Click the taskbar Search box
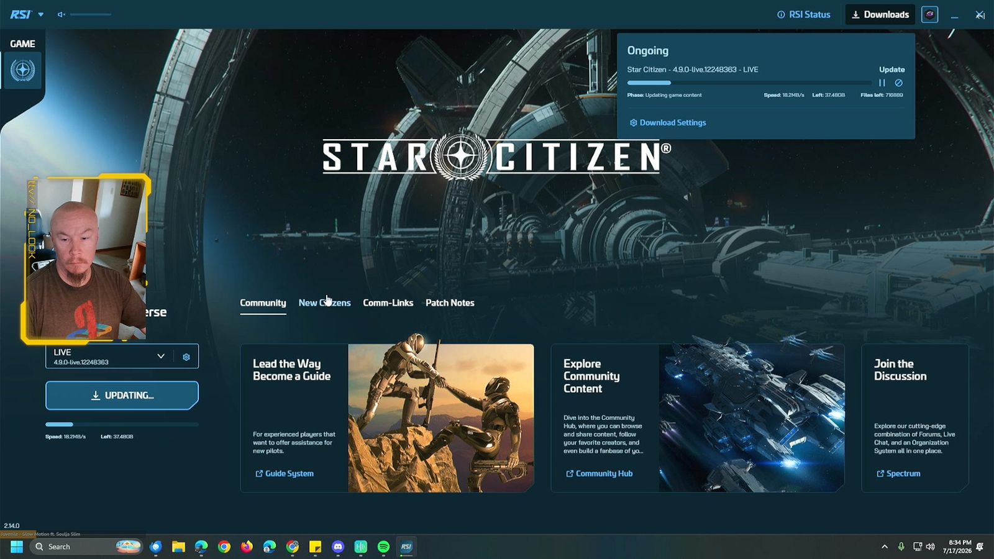The width and height of the screenshot is (994, 559). (x=86, y=547)
